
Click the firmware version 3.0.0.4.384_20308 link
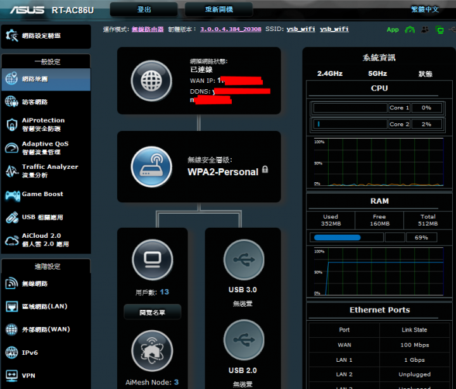[231, 29]
